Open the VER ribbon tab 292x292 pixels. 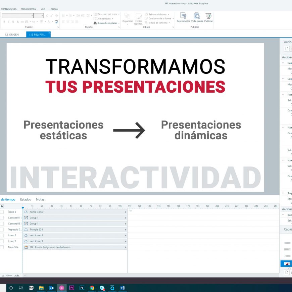point(43,9)
